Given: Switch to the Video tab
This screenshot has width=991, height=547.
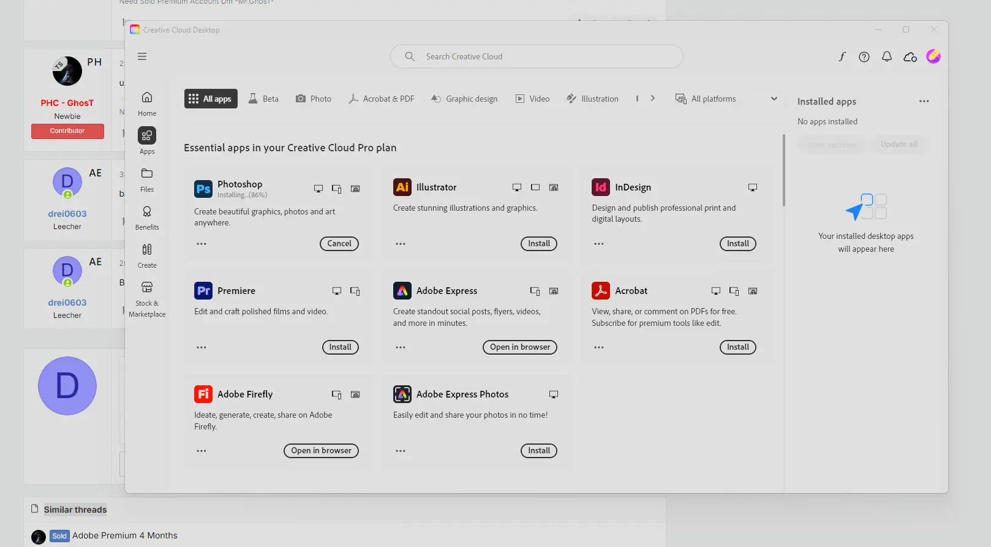Looking at the screenshot, I should tap(533, 99).
